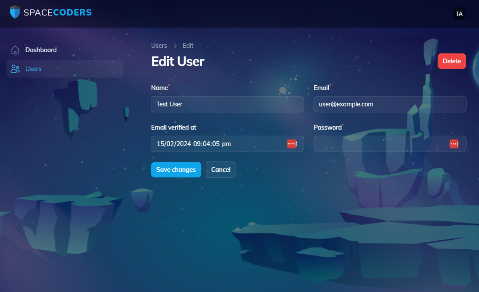Focus the Name input field
The width and height of the screenshot is (479, 292).
click(227, 104)
